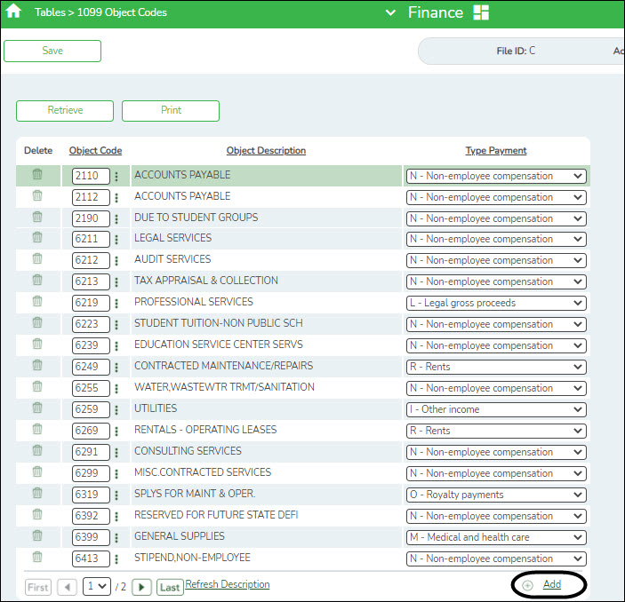Delete row 2112 using its trash icon
Viewport: 625px width, 602px height.
[x=37, y=195]
